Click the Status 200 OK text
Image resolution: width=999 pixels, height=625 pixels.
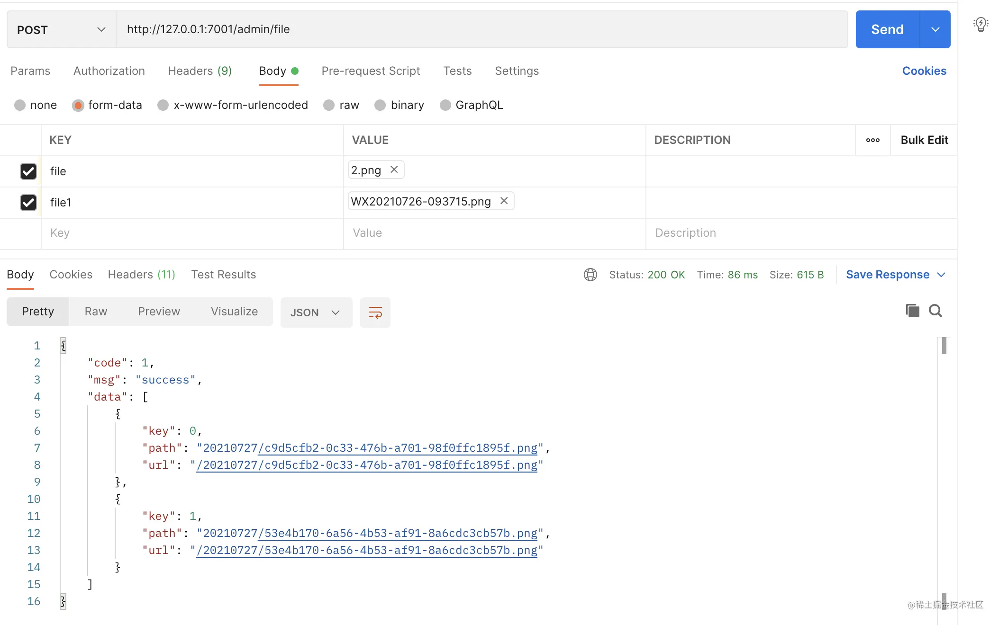click(x=647, y=275)
